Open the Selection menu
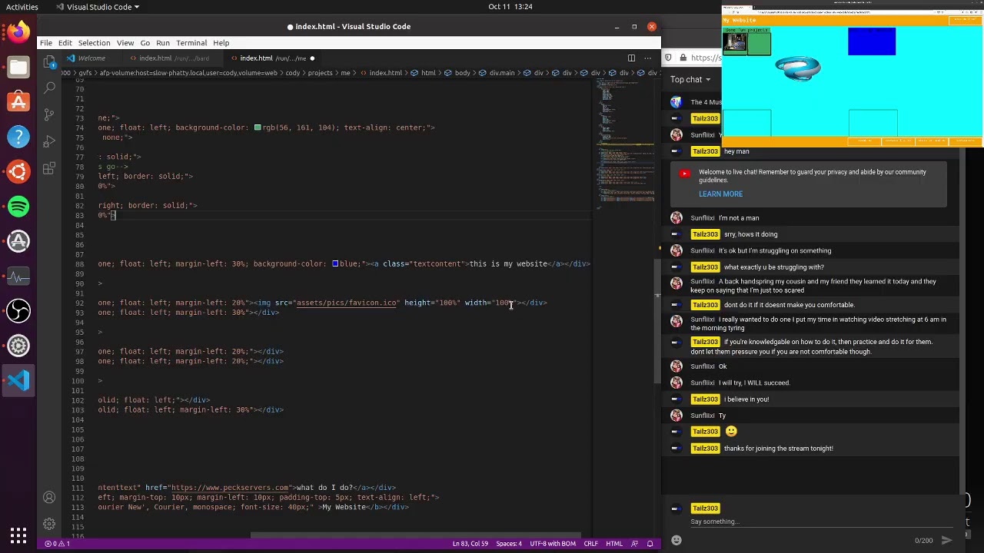This screenshot has width=984, height=553. pyautogui.click(x=94, y=43)
